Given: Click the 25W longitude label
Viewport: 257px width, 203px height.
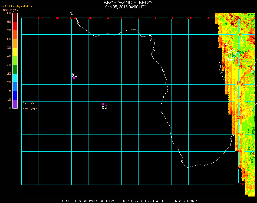Looking at the screenshot, I should coord(39,18).
